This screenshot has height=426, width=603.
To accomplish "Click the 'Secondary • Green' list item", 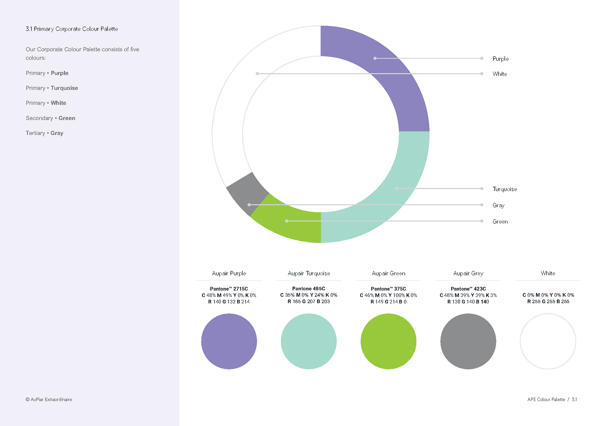I will point(51,118).
